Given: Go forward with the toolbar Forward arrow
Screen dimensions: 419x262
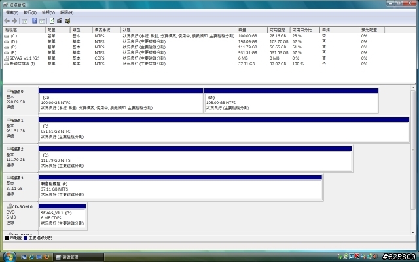Looking at the screenshot, I should pos(14,20).
